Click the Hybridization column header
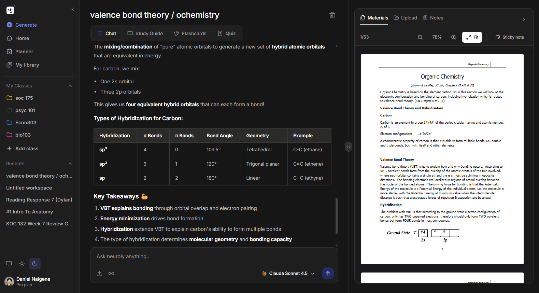The image size is (539, 293). (116, 136)
